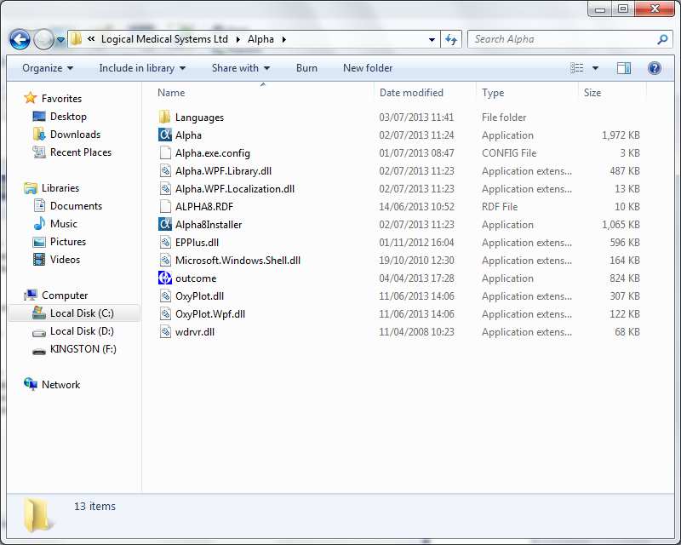Click the 824 KB size cell
Screen dimensions: 681x545
[x=624, y=278]
